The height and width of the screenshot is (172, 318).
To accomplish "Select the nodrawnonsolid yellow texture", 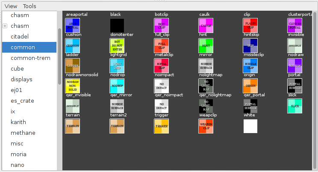I will pyautogui.click(x=73, y=86).
